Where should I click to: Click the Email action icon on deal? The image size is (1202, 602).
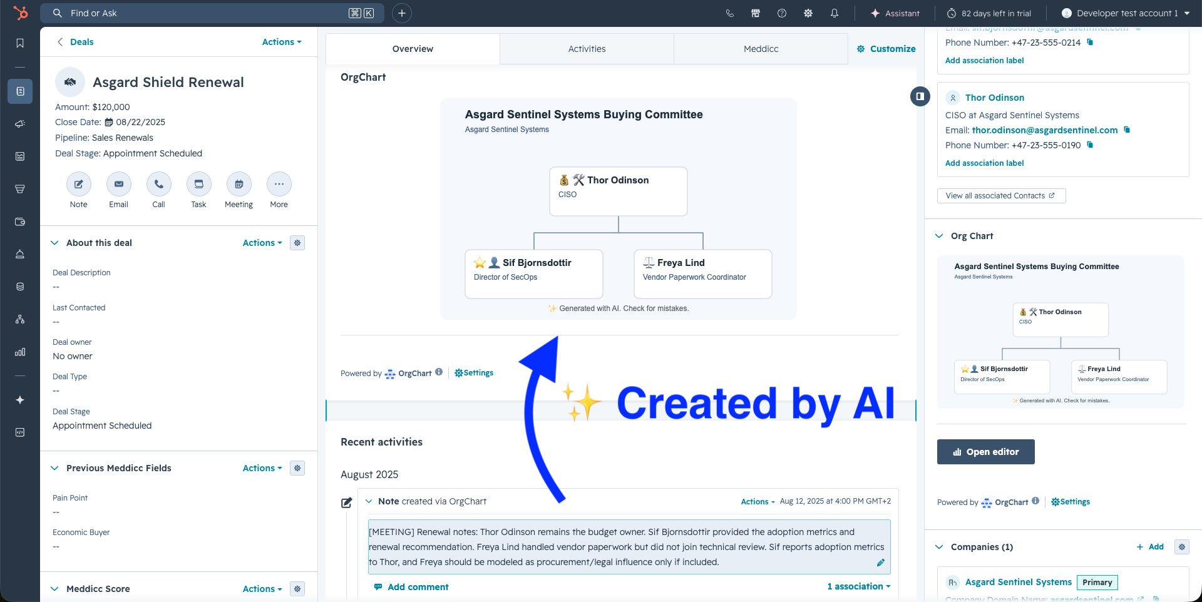[119, 184]
